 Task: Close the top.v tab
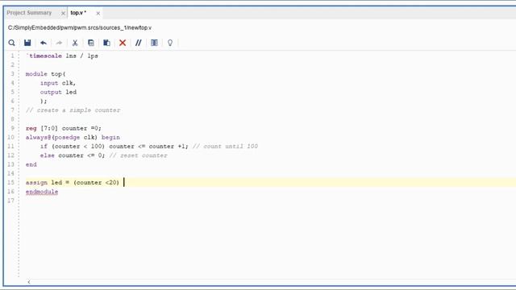98,13
